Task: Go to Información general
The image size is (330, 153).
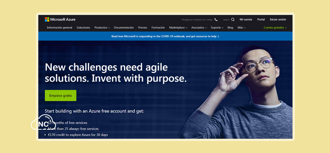Action: point(59,27)
